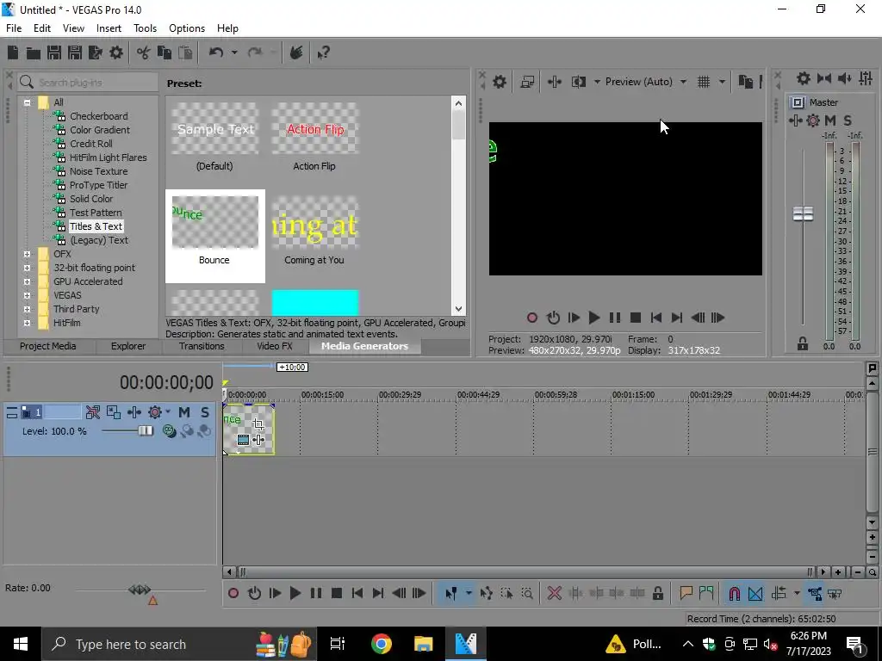Screen dimensions: 882x661
Task: Toggle Mute on the Master bus
Action: [830, 120]
